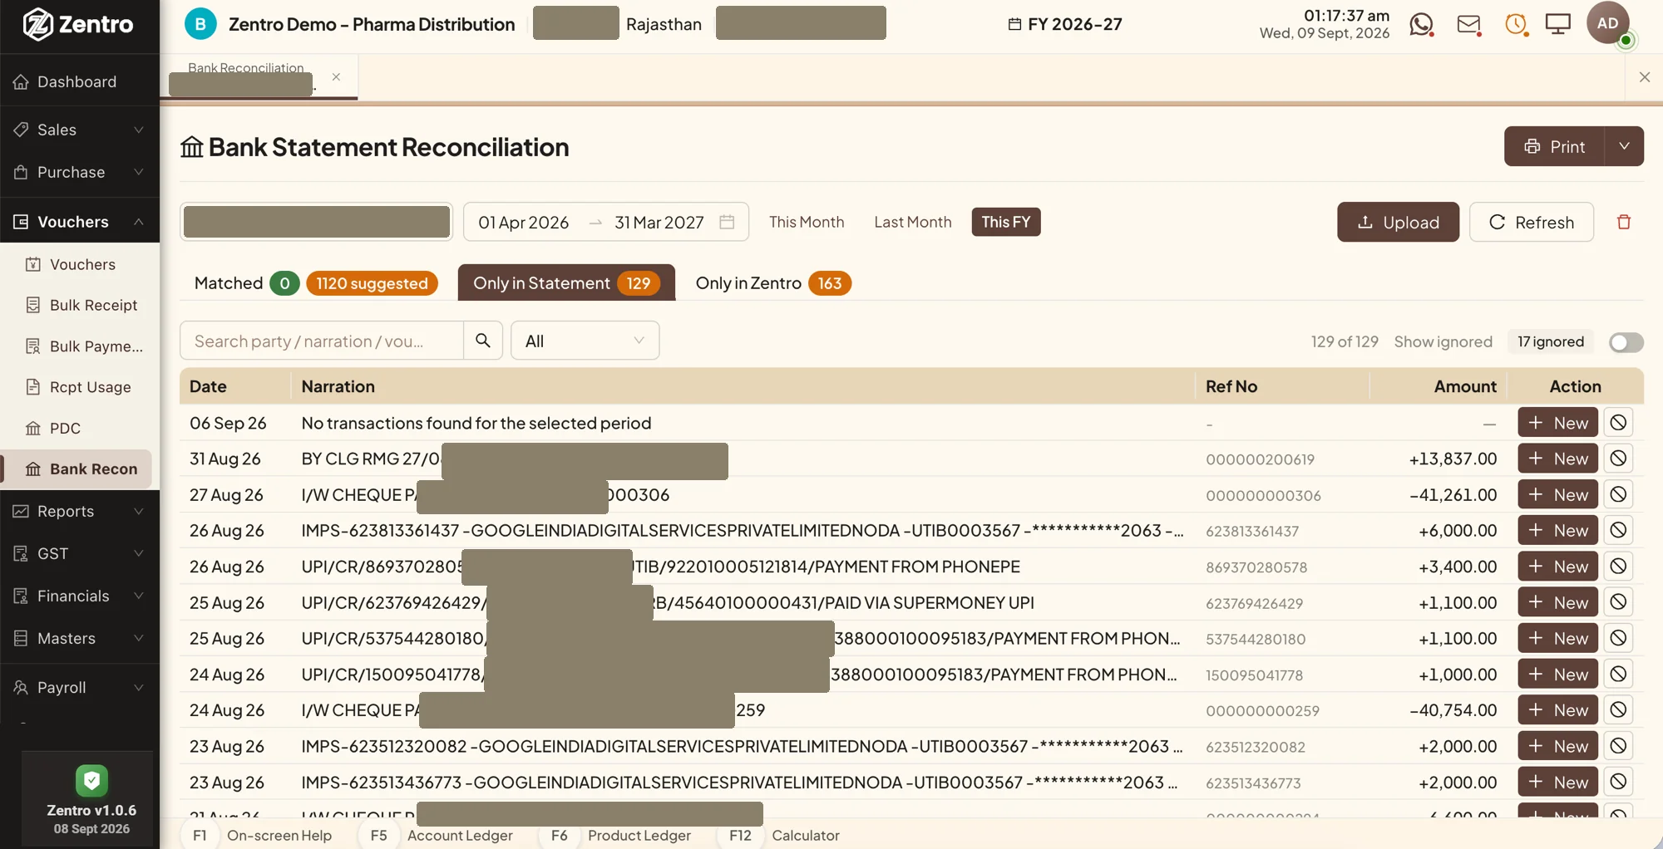Image resolution: width=1663 pixels, height=849 pixels.
Task: Open the bank account selector
Action: click(316, 222)
